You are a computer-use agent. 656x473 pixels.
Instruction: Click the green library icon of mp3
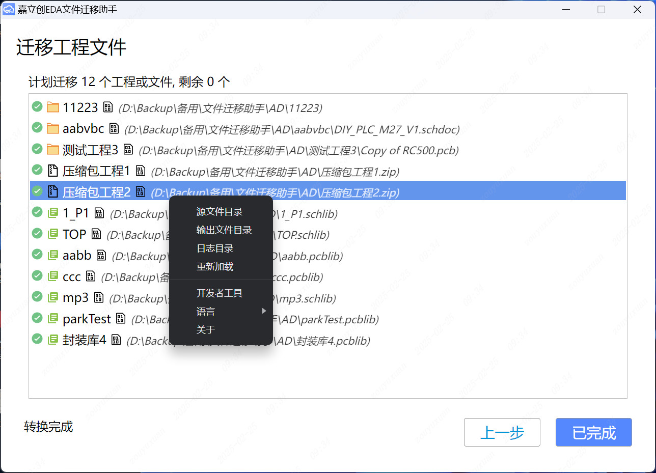pos(53,297)
